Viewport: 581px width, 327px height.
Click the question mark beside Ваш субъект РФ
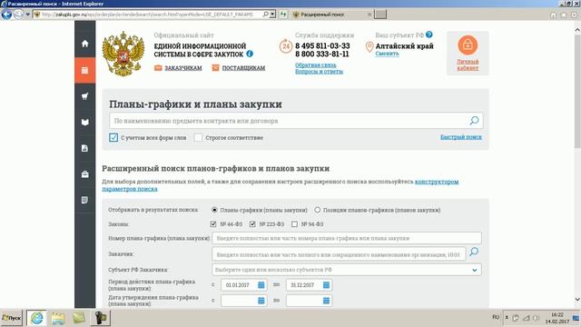429,35
